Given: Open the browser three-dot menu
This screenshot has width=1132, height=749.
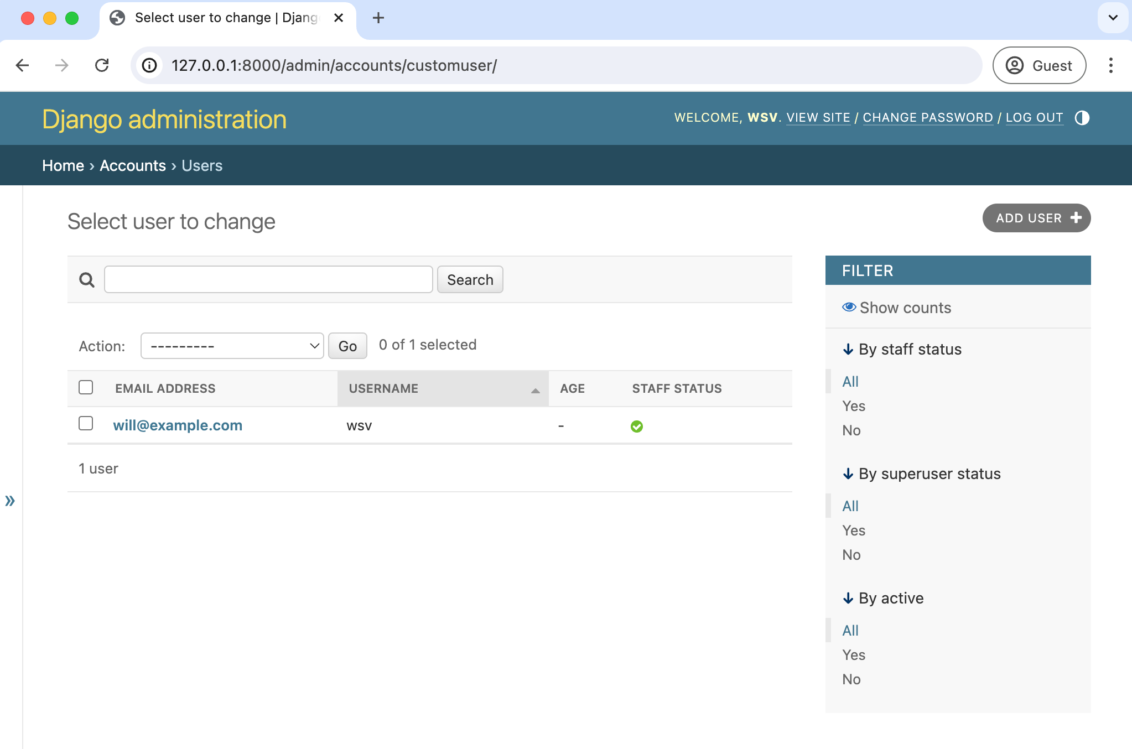Looking at the screenshot, I should click(1110, 65).
